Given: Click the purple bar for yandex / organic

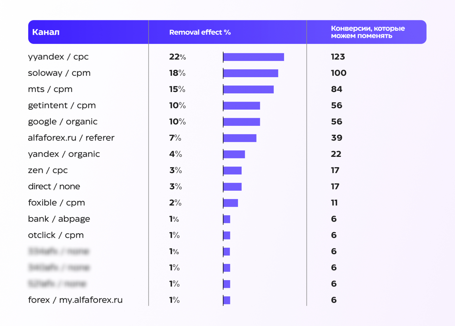Looking at the screenshot, I should click(234, 154).
